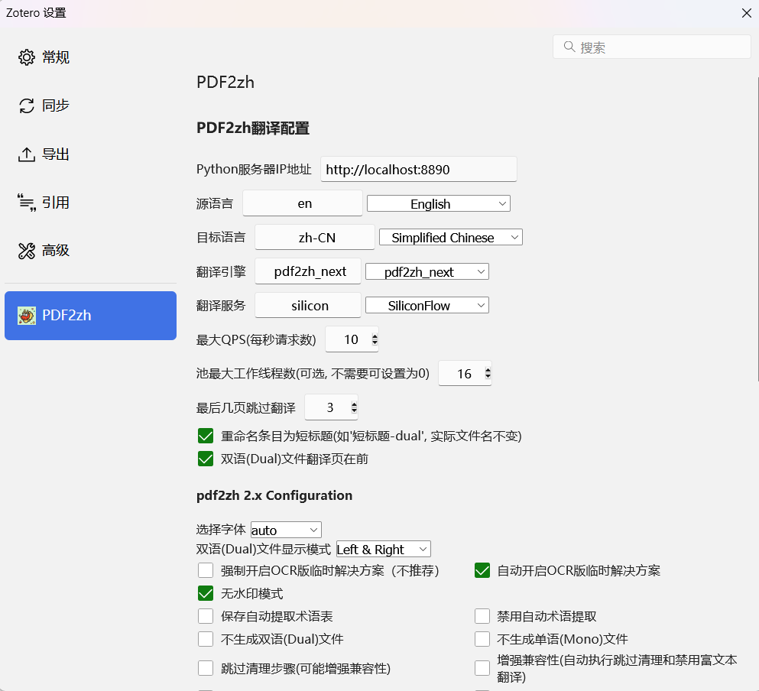759x691 pixels.
Task: Enable 不生成双语(Dual)文件 checkbox
Action: 206,639
